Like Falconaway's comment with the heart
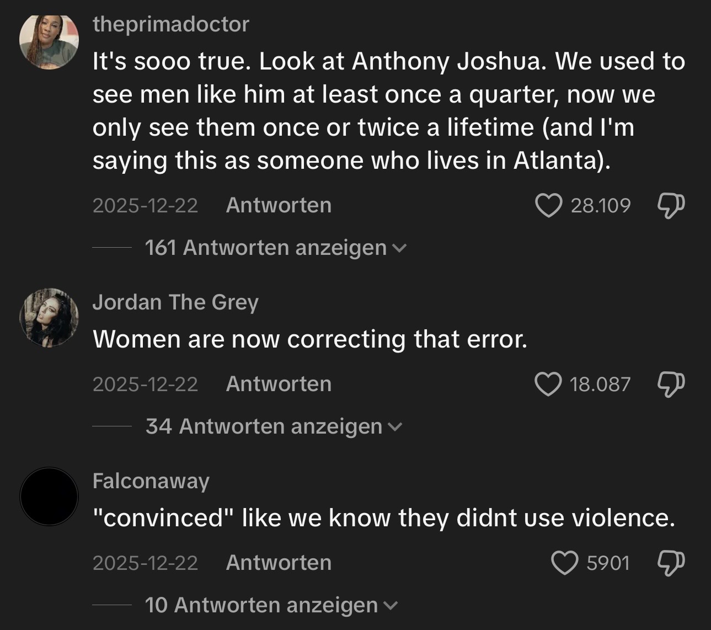This screenshot has width=711, height=630. (x=565, y=563)
